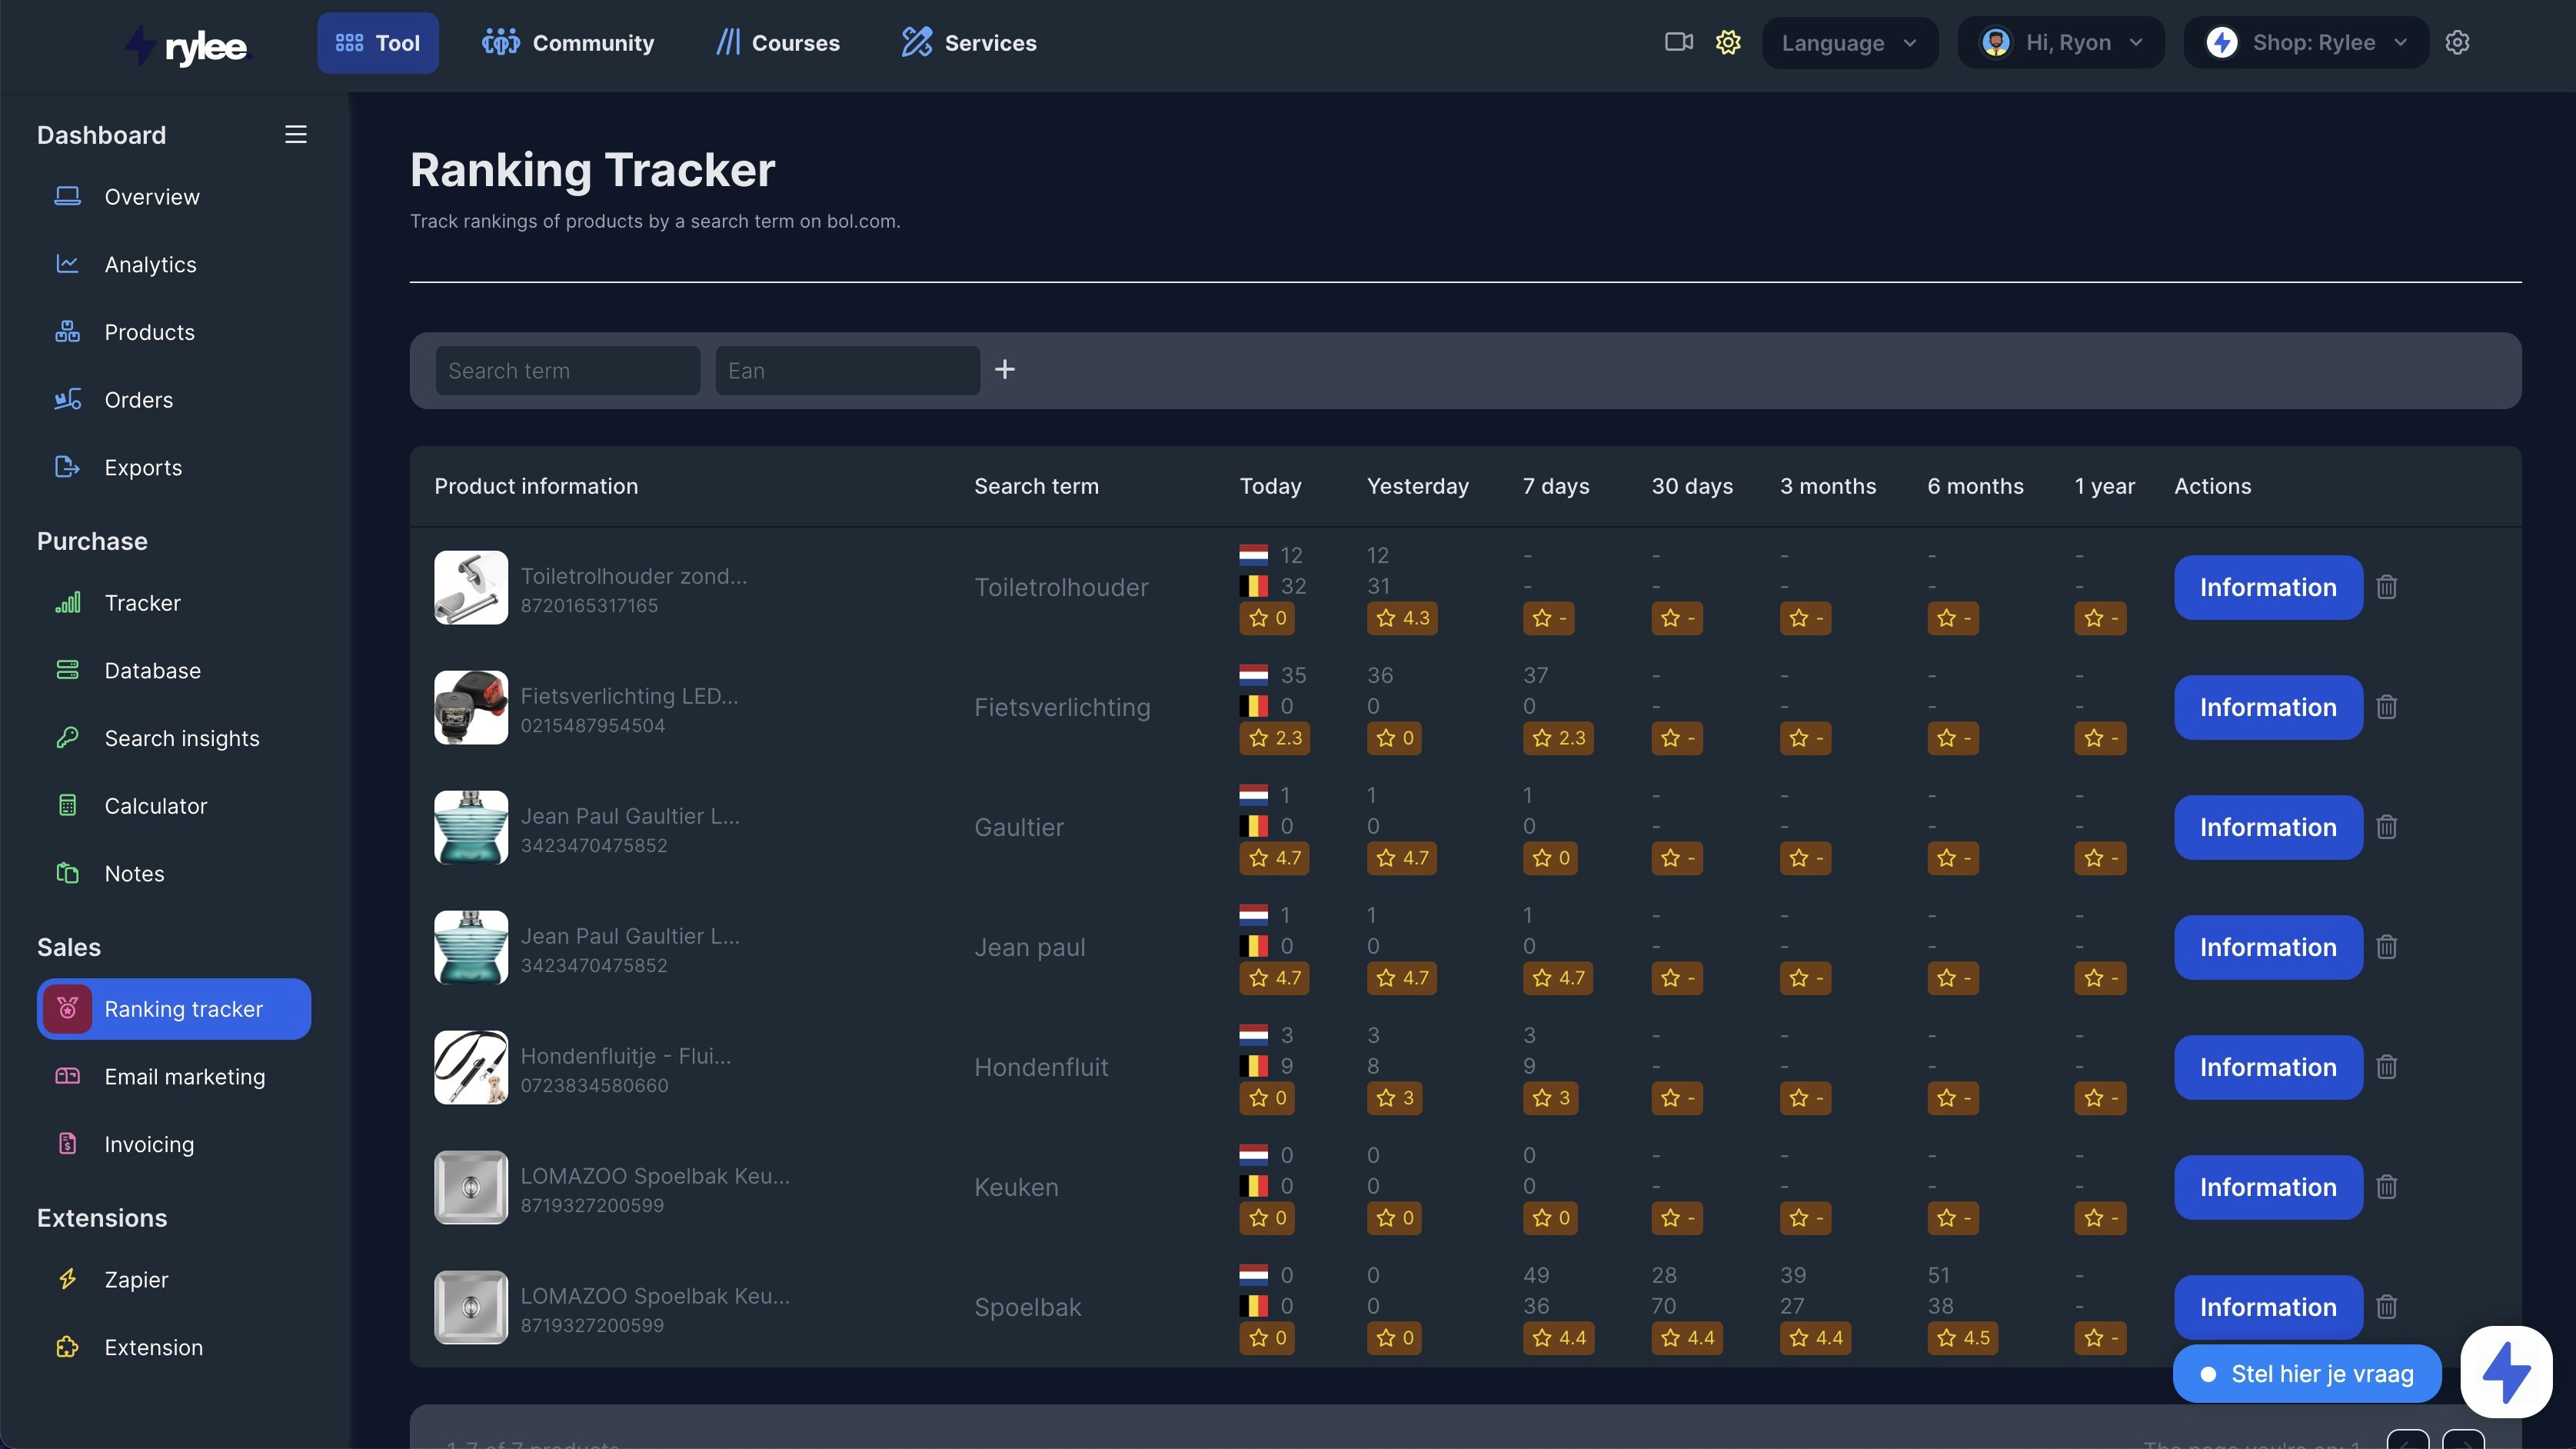Open the Courses tab
The image size is (2576, 1449).
[778, 43]
